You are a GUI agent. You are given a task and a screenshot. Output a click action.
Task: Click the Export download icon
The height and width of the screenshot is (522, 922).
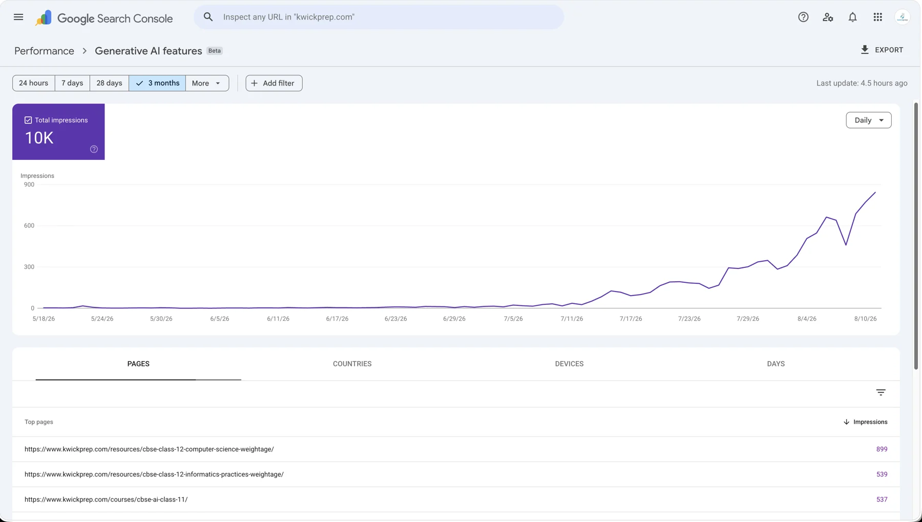click(x=865, y=50)
